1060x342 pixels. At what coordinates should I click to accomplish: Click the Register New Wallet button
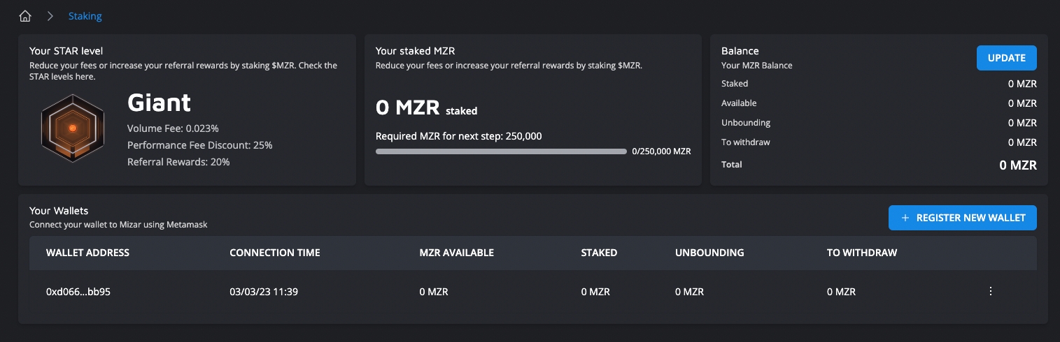coord(962,218)
